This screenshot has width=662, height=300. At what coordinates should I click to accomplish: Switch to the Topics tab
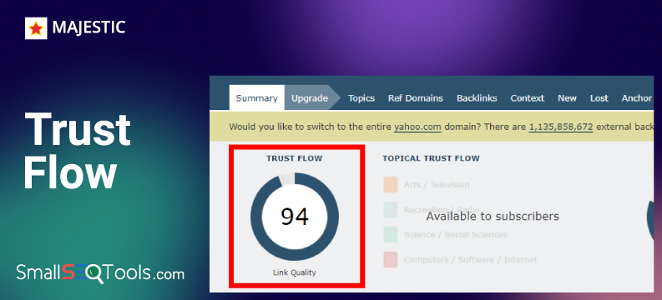coord(361,98)
